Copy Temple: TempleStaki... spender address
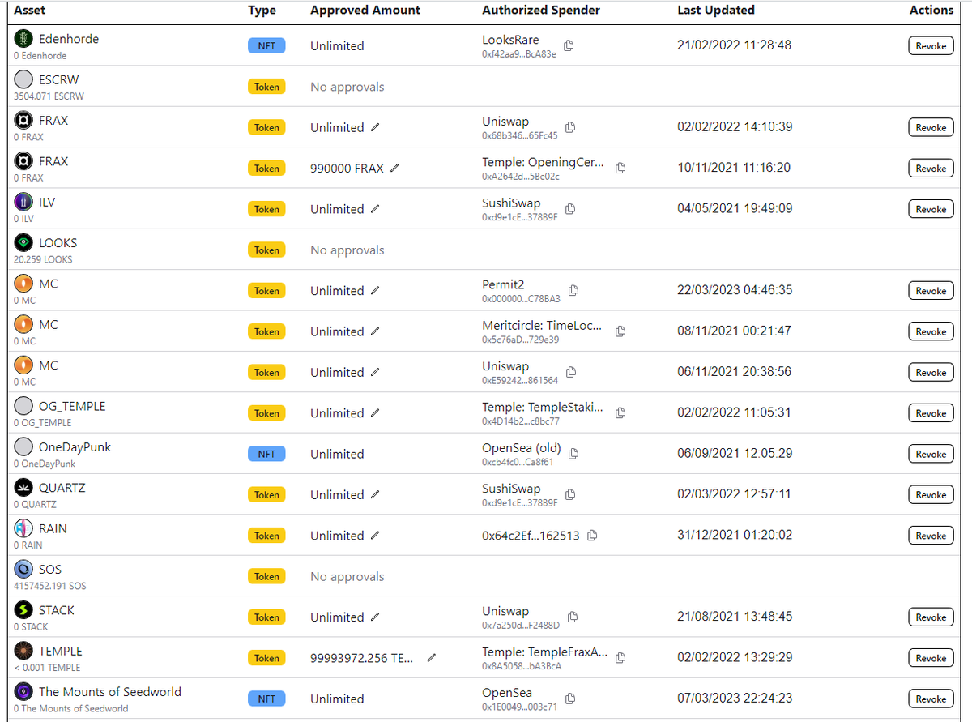This screenshot has width=972, height=722. click(x=620, y=413)
